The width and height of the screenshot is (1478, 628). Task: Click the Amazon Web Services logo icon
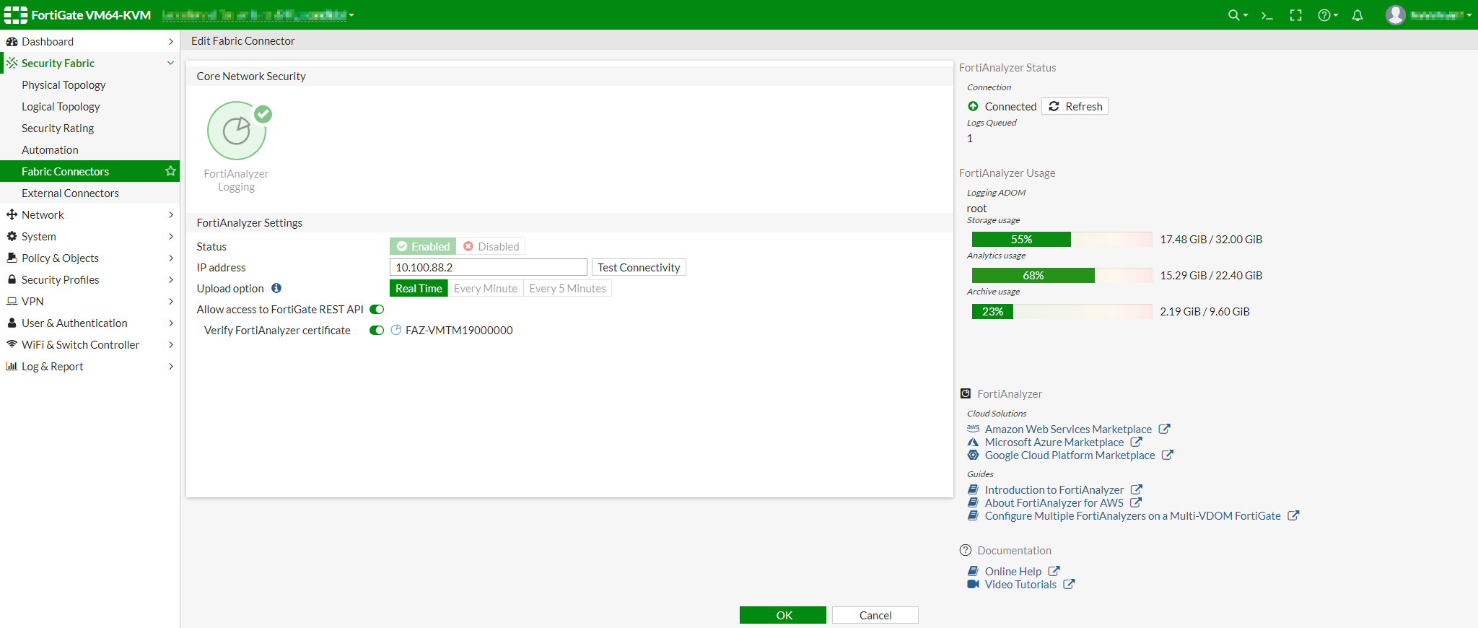[973, 429]
